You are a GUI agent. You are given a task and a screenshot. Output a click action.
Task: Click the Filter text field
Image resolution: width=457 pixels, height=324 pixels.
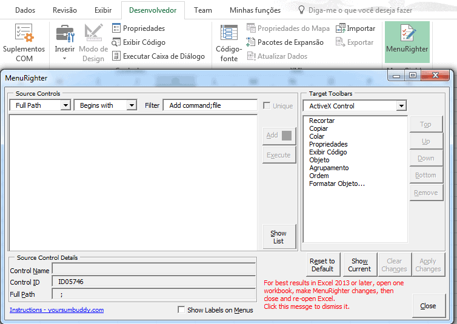click(x=210, y=105)
